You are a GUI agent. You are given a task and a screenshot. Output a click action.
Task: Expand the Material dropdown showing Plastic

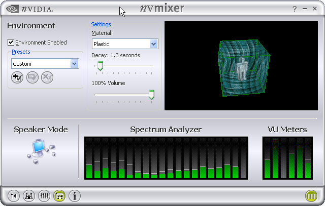coord(125,44)
